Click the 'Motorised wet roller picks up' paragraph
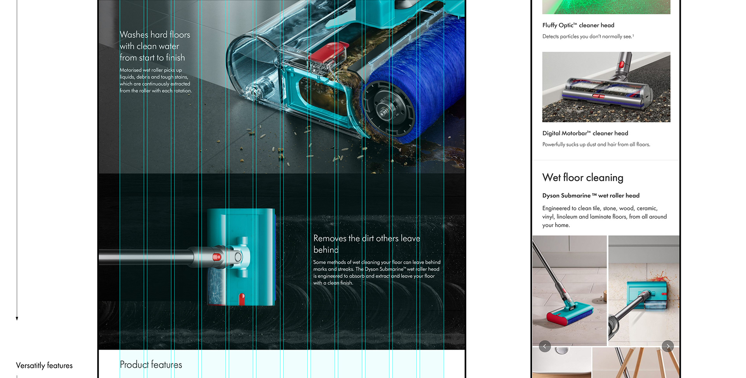The image size is (746, 378). click(x=156, y=80)
